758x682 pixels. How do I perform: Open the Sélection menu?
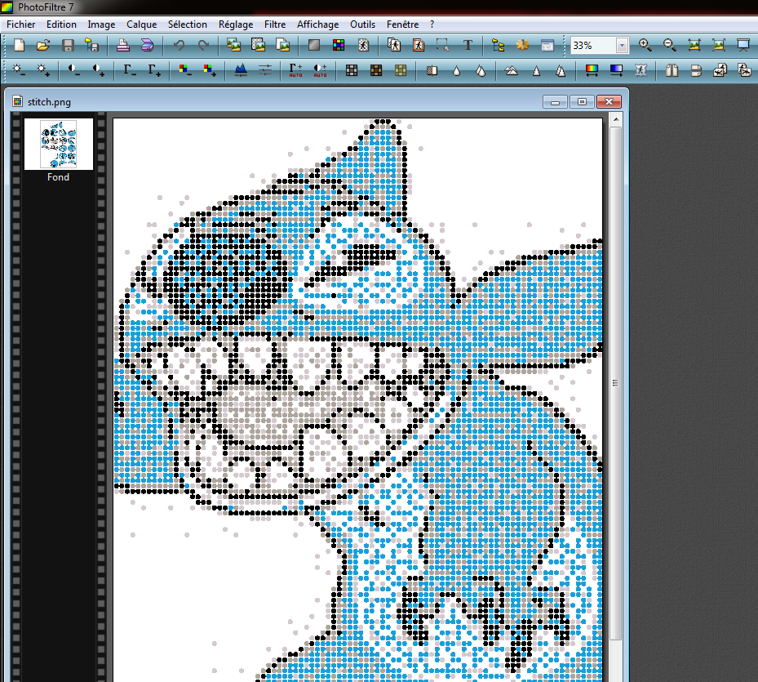point(188,25)
